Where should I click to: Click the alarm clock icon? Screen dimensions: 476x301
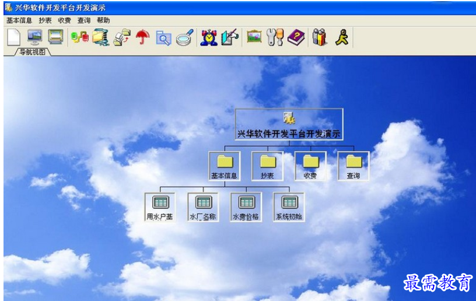(209, 37)
